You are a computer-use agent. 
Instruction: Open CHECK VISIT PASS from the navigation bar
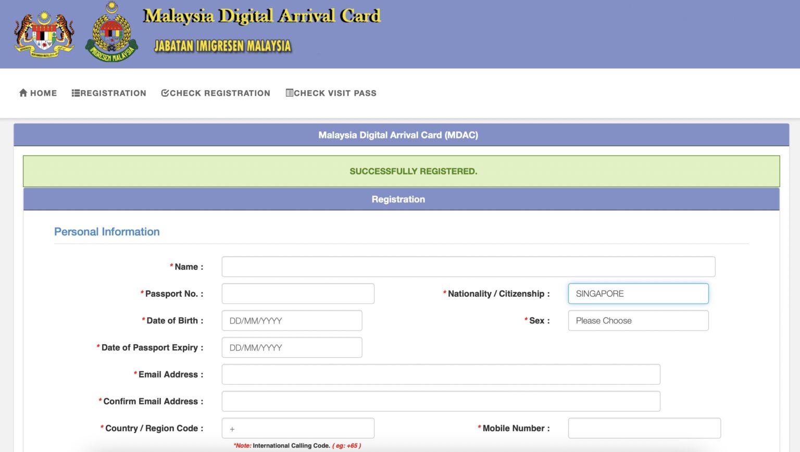pos(335,92)
